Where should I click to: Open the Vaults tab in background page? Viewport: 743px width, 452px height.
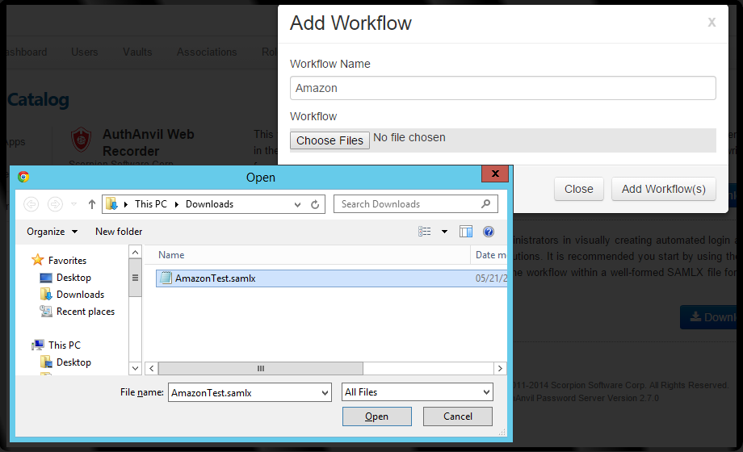[x=137, y=52]
